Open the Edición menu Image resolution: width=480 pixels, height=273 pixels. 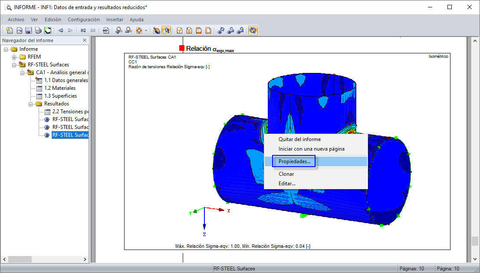pyautogui.click(x=53, y=20)
